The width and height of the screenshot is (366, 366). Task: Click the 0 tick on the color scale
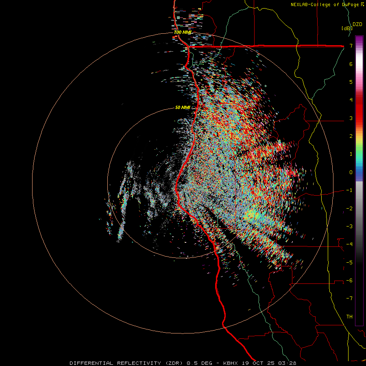(x=351, y=172)
